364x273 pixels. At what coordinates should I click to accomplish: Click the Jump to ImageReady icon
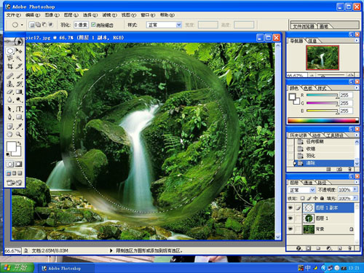click(x=15, y=183)
